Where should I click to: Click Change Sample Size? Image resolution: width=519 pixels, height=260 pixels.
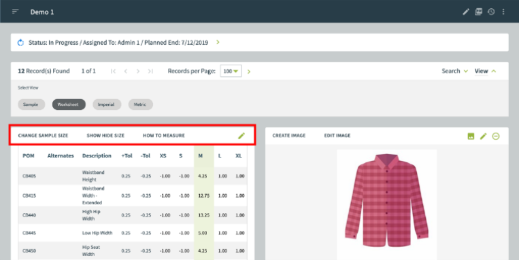[x=43, y=136]
